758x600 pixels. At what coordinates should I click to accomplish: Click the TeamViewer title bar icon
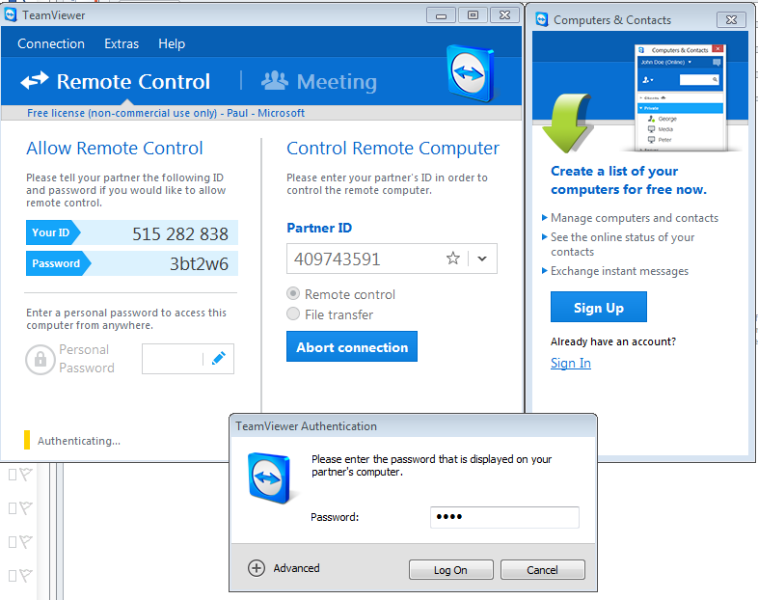[x=11, y=15]
